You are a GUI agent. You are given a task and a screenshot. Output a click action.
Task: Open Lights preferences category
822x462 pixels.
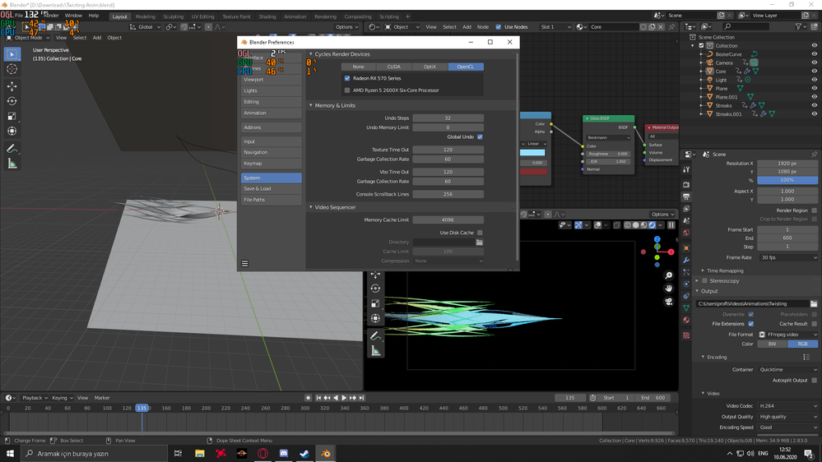[x=271, y=90]
